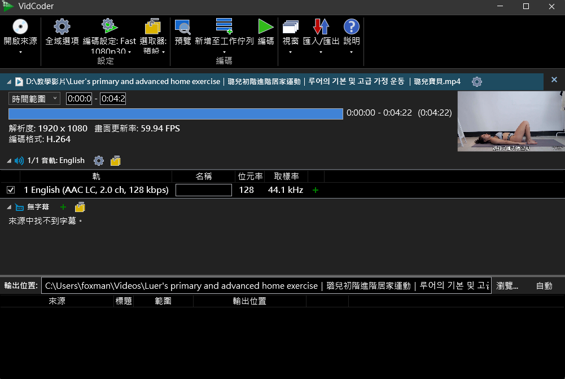565x379 pixels.
Task: Expand add-to-queue dropdown arrow
Action: 224,52
